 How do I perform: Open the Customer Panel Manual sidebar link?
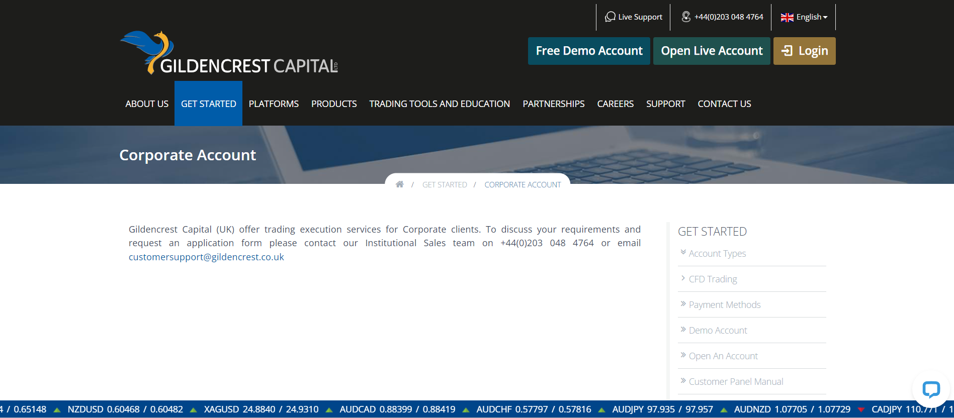[736, 381]
